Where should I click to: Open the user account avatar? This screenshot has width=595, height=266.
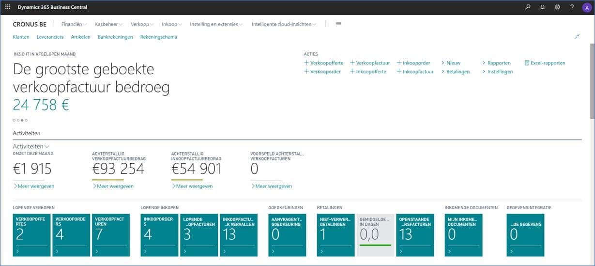[x=586, y=7]
